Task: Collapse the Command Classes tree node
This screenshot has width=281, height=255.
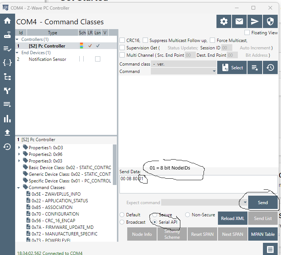Action: (20, 188)
